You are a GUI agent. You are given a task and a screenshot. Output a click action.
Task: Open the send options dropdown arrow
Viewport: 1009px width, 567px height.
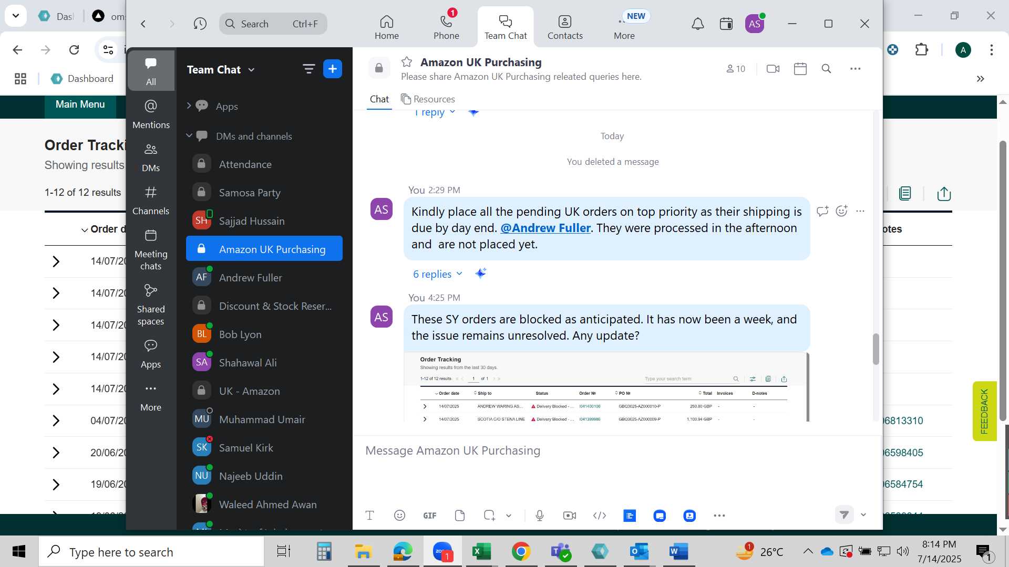pyautogui.click(x=863, y=515)
